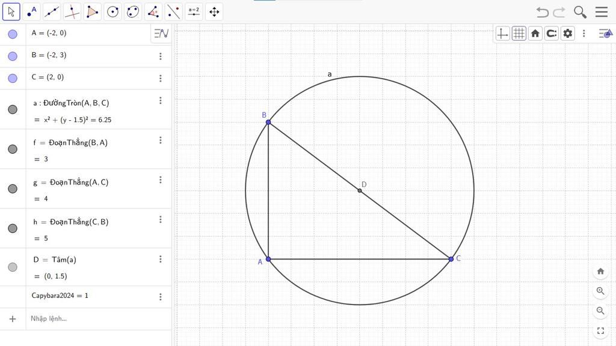
Task: Open three-dot menu for segment h
Action: [x=160, y=220]
